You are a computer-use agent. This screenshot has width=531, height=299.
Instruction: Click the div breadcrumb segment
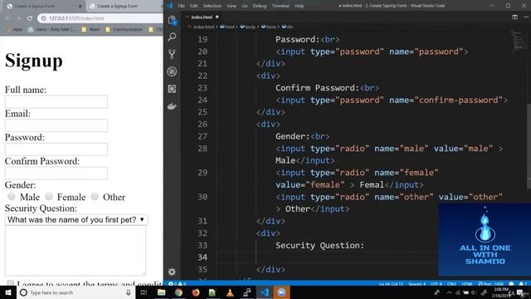pos(288,27)
